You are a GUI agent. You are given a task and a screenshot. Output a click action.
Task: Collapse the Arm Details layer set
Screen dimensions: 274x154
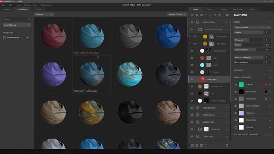click(x=227, y=122)
